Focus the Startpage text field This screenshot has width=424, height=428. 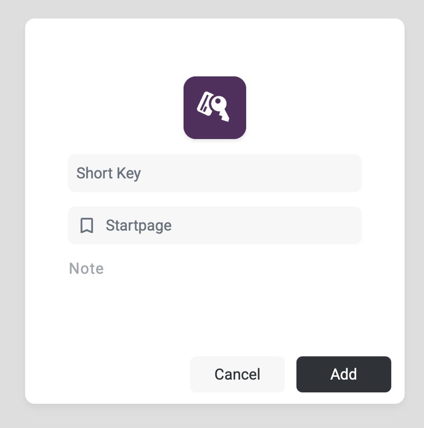pos(228,225)
